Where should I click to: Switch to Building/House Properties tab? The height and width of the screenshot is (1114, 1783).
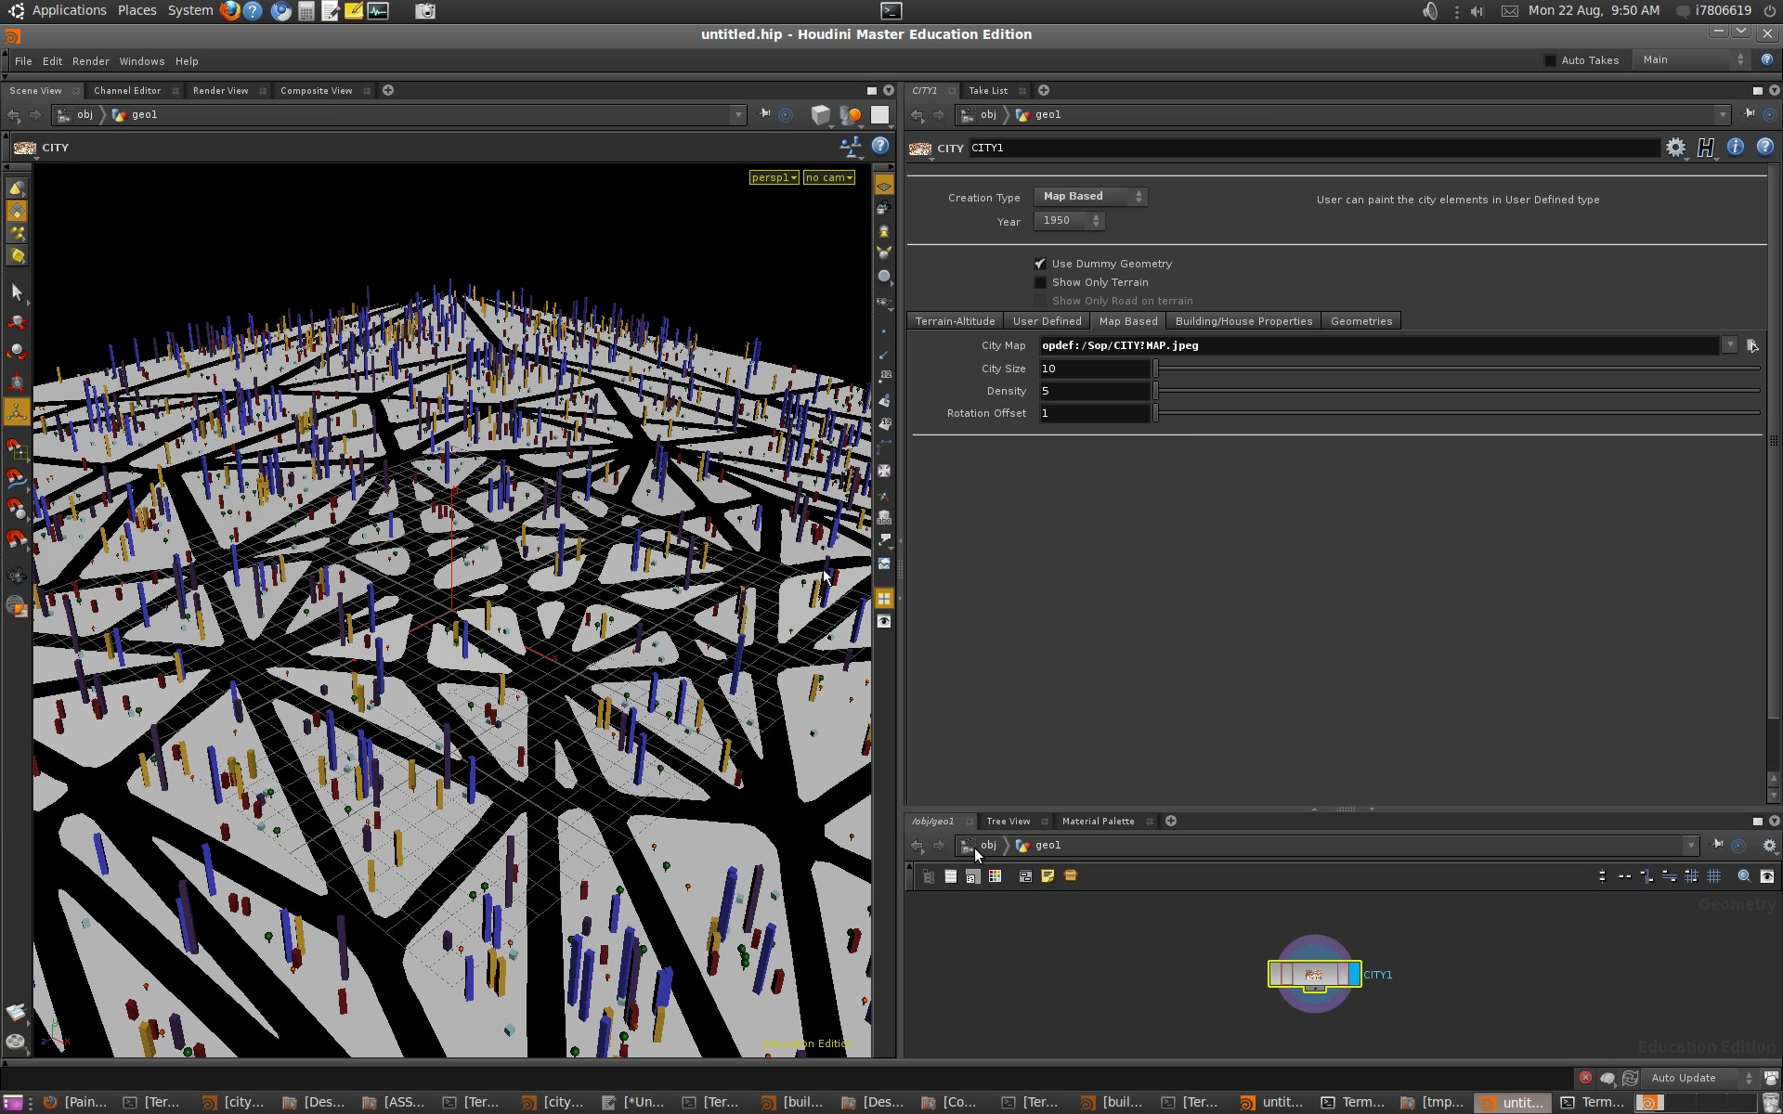coord(1243,321)
